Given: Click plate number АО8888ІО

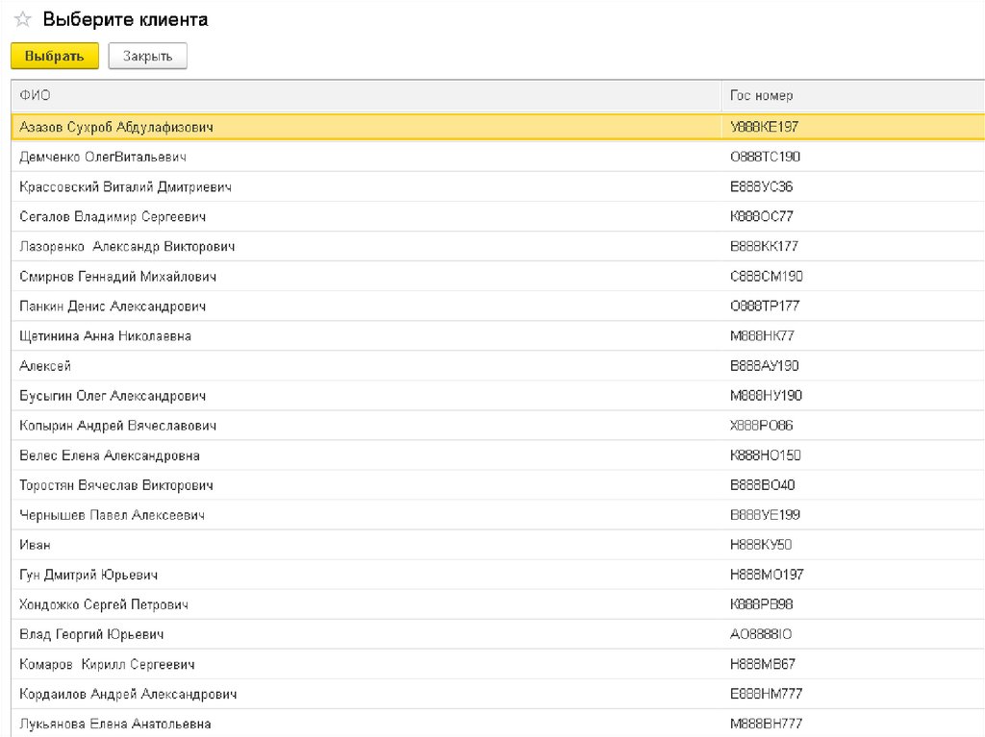Looking at the screenshot, I should pos(761,633).
